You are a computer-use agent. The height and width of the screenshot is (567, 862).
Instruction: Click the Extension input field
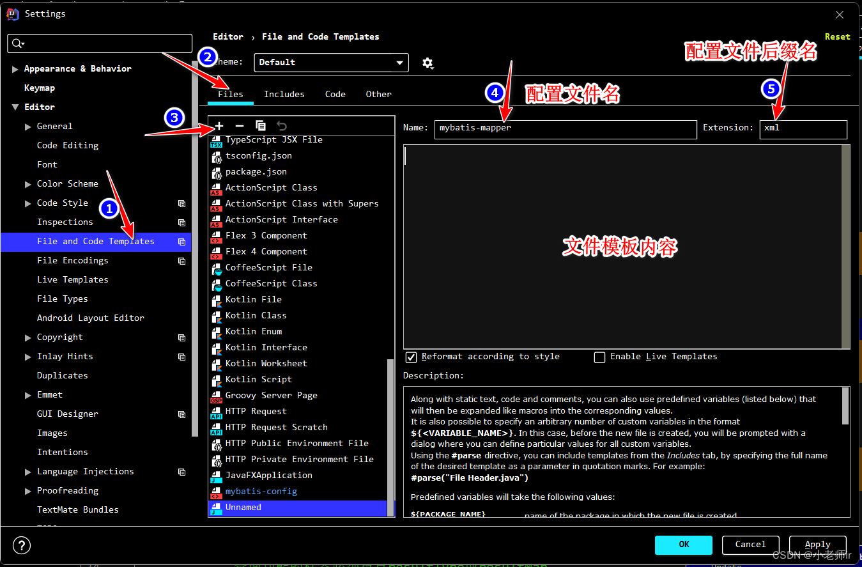803,128
